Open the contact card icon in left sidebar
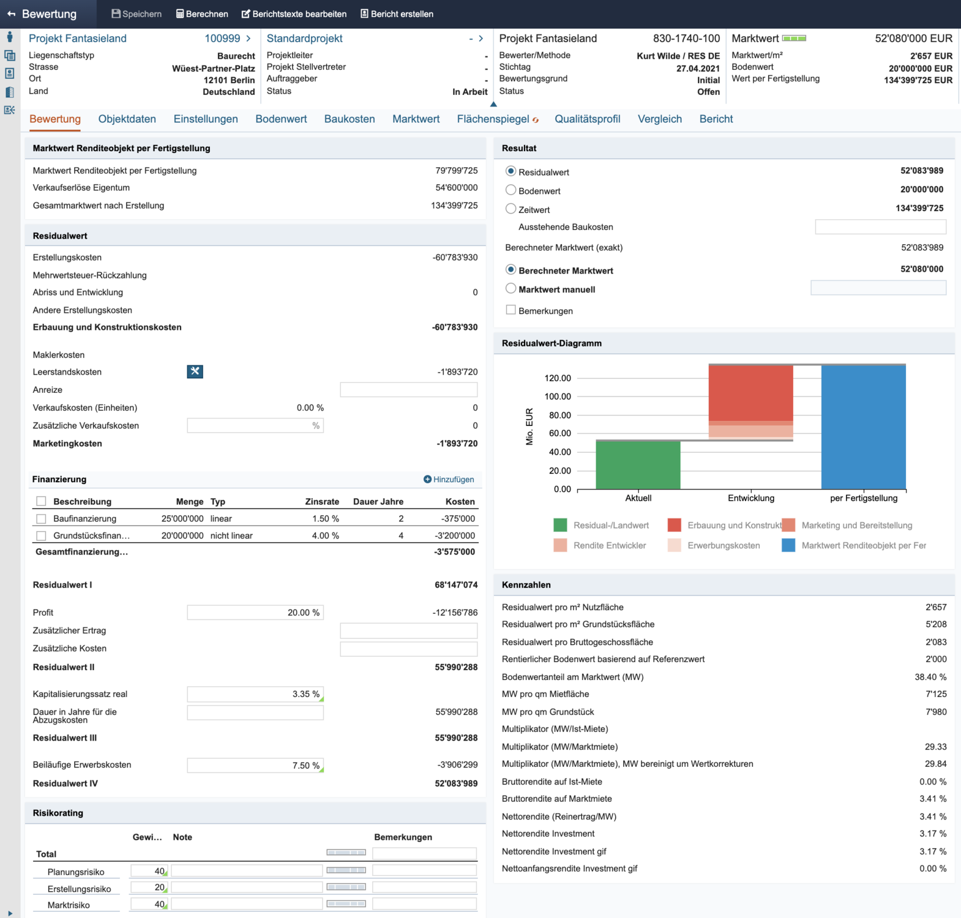The height and width of the screenshot is (918, 961). coord(9,73)
